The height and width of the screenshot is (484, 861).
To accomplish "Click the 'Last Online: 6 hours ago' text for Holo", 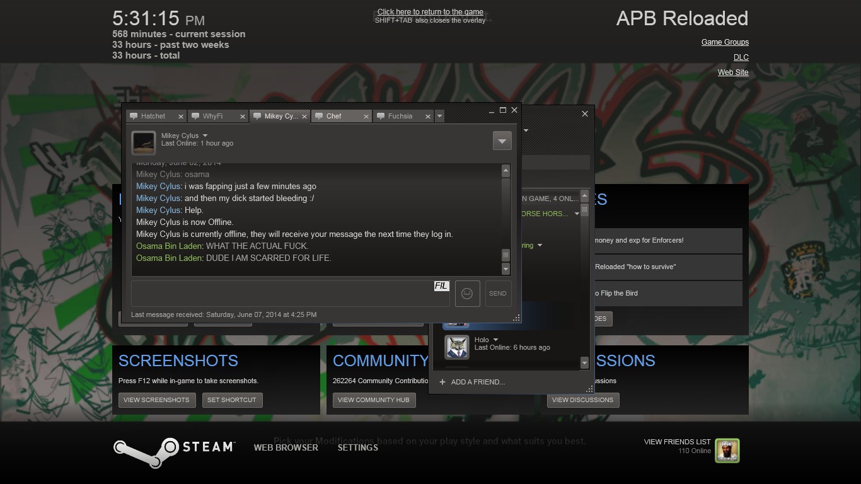I will (512, 348).
